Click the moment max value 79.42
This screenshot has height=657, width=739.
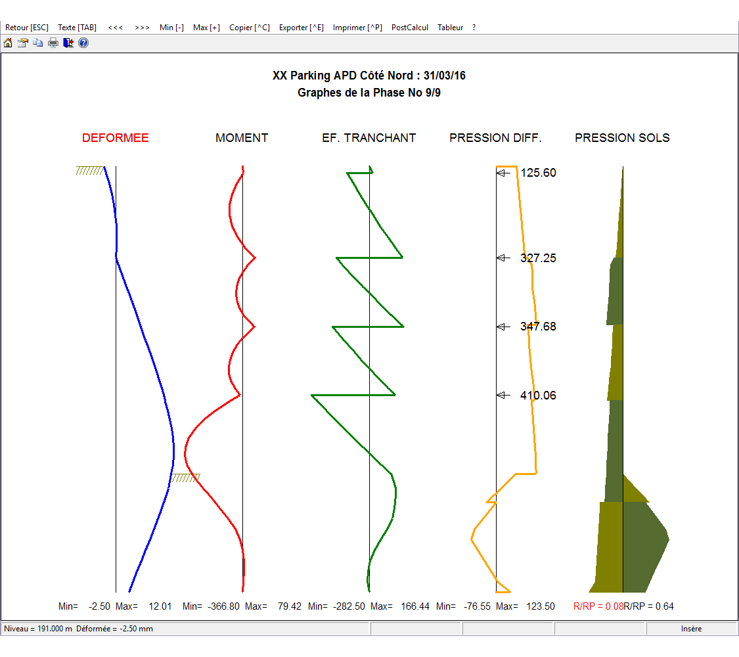tap(290, 606)
